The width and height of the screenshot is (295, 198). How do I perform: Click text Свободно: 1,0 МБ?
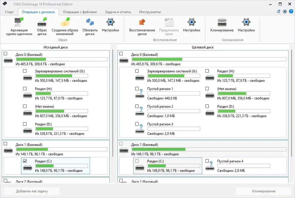pyautogui.click(x=161, y=116)
